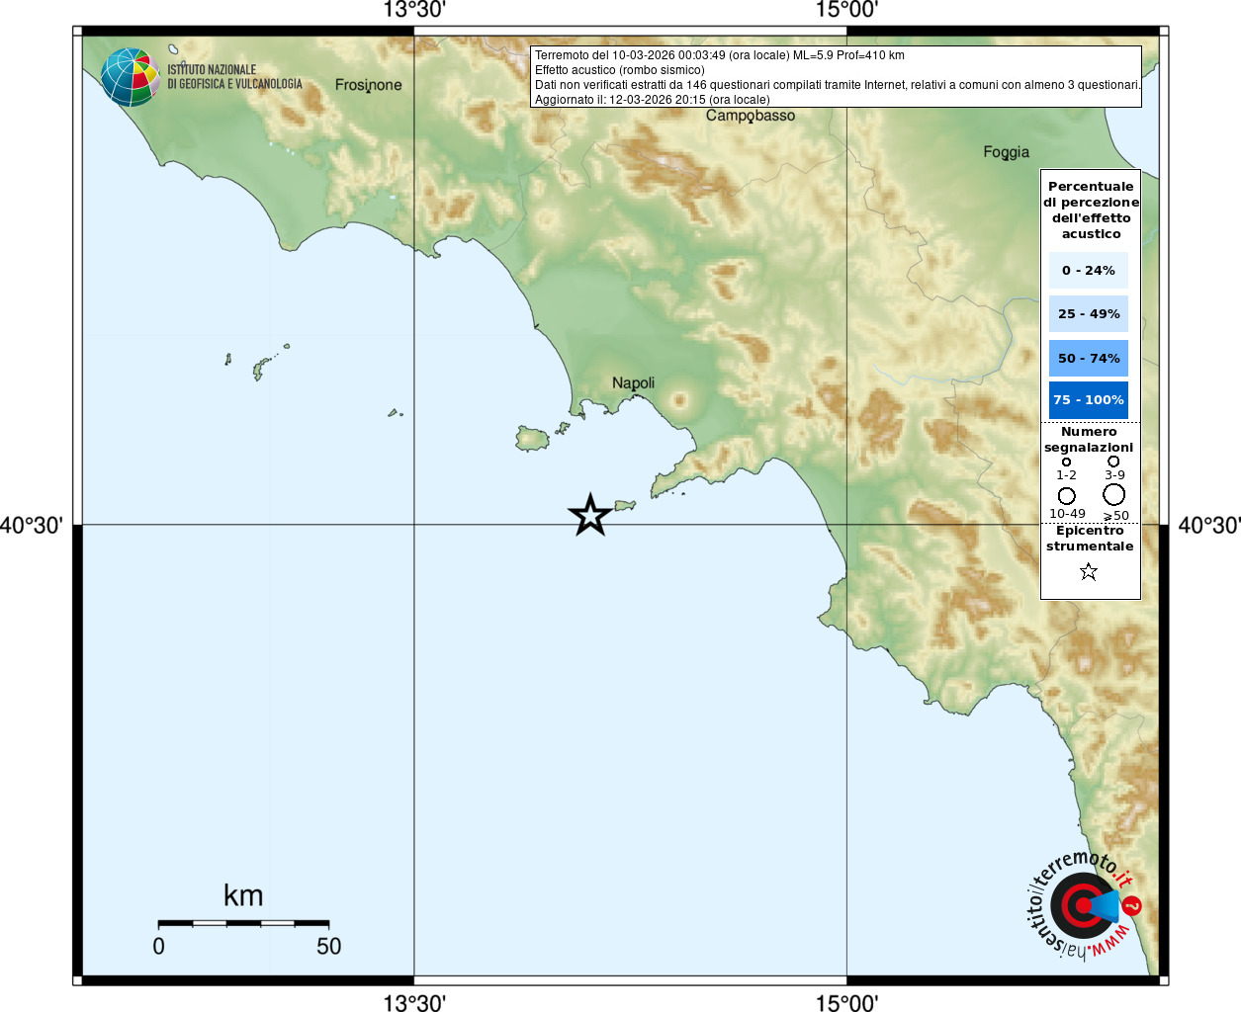Click the bottom 13°30' longitude label
This screenshot has height=1012, width=1241.
414,1003
